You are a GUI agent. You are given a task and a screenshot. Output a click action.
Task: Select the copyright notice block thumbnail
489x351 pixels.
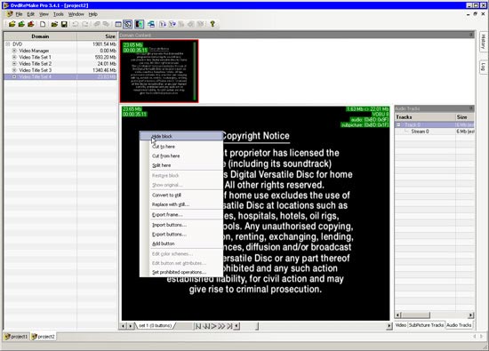click(x=159, y=71)
